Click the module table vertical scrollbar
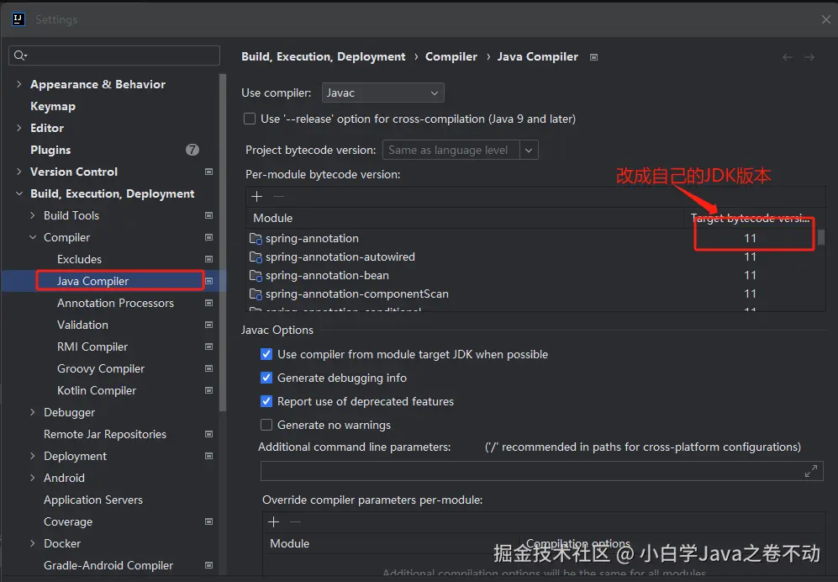Screen dimensions: 838x582 (821, 237)
